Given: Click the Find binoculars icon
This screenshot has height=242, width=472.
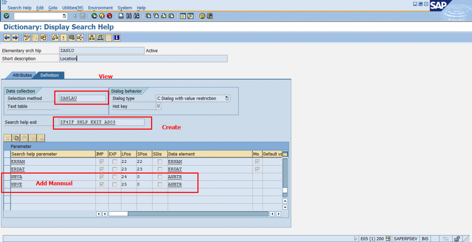Looking at the screenshot, I should [x=129, y=16].
